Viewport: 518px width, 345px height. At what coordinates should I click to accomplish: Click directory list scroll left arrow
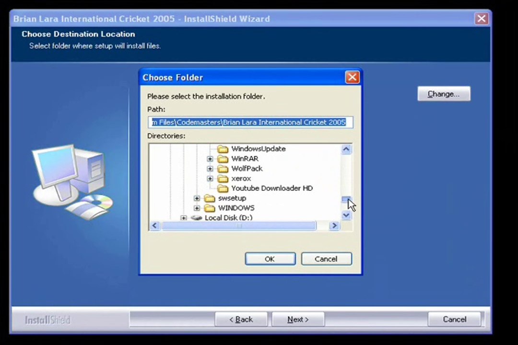pos(154,226)
